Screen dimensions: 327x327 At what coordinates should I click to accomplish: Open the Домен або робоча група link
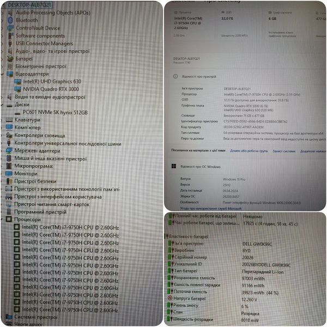click(249, 151)
